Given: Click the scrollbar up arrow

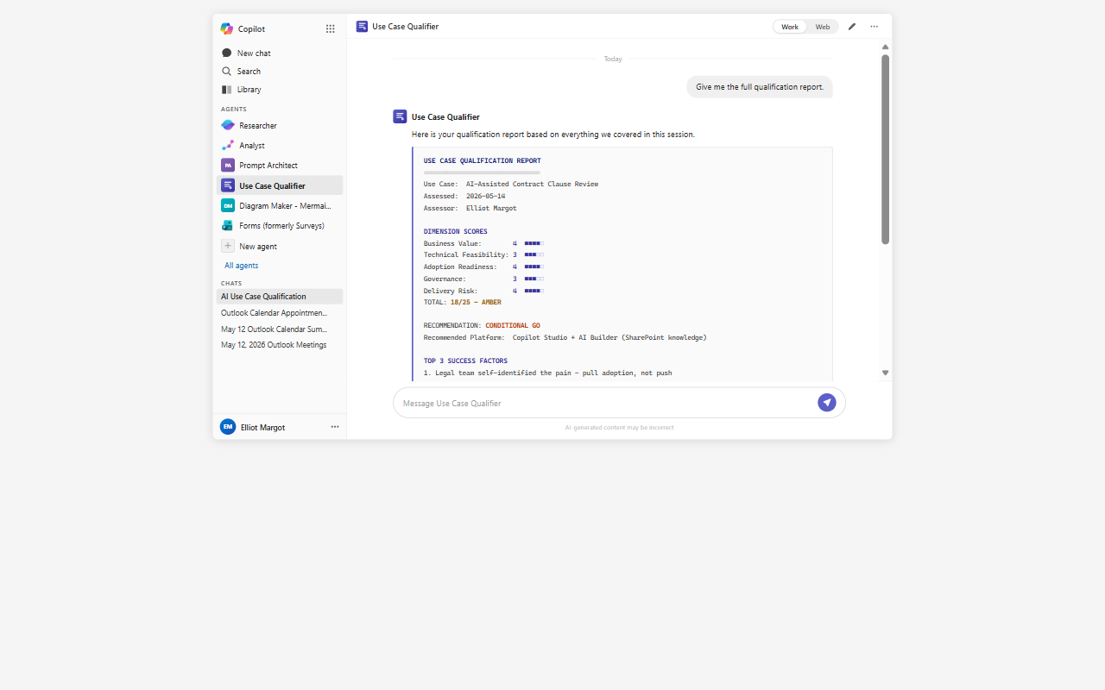Looking at the screenshot, I should pyautogui.click(x=885, y=47).
